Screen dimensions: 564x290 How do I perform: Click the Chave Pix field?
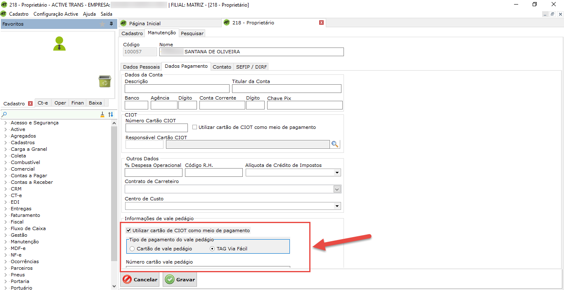[305, 105]
